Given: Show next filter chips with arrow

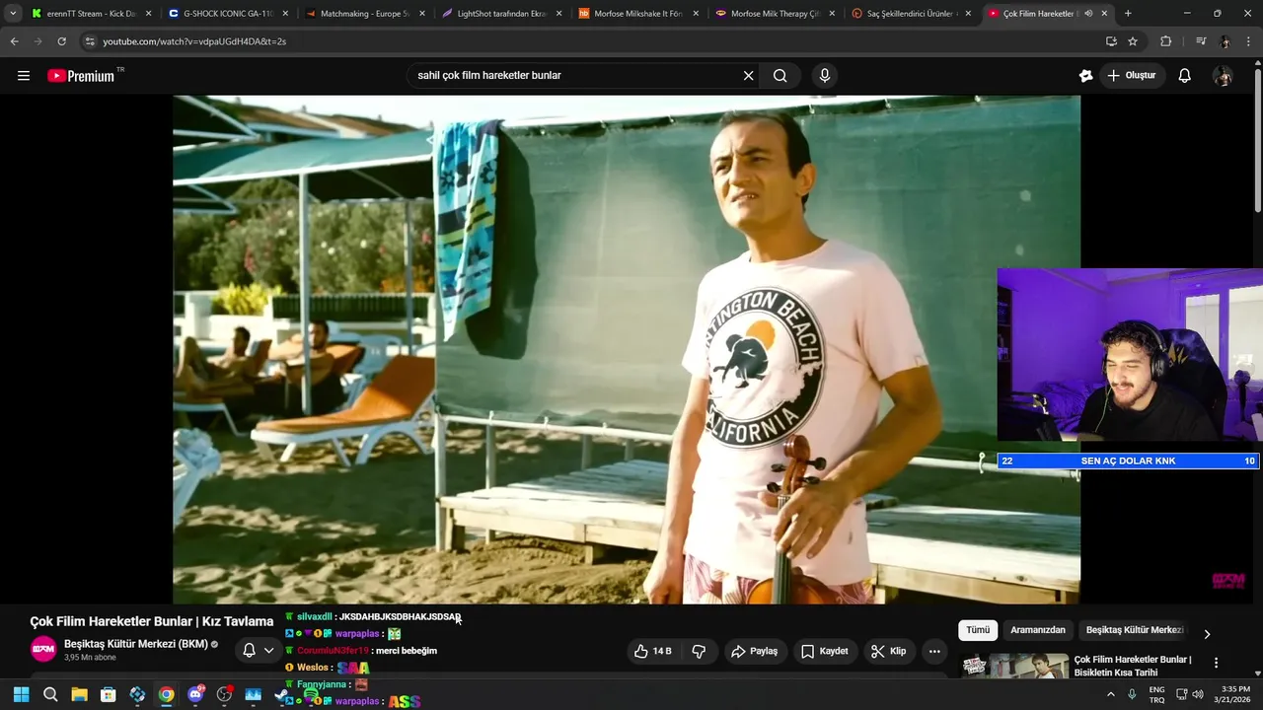Looking at the screenshot, I should pos(1206,634).
